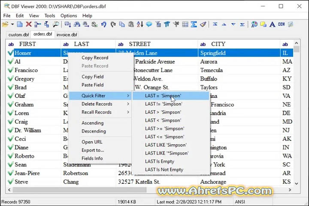Image resolution: width=309 pixels, height=206 pixels.
Task: Jump to first record arrow icon
Action: pyautogui.click(x=215, y=24)
